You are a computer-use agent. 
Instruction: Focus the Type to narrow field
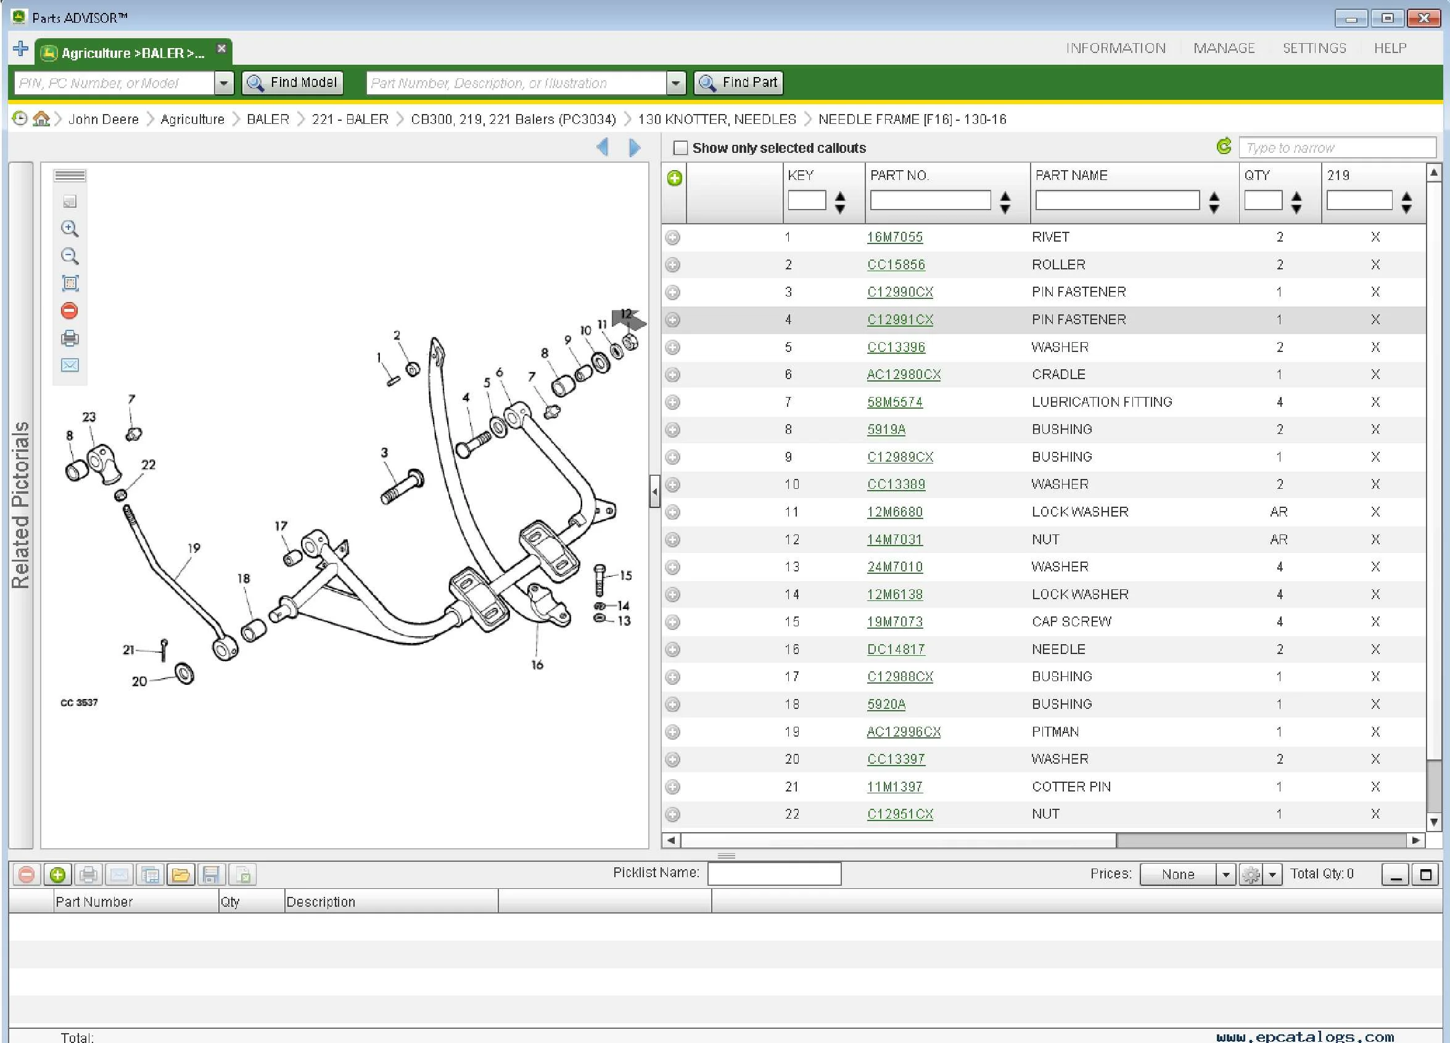[x=1337, y=147]
